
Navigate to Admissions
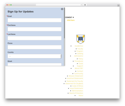tap(78, 56)
